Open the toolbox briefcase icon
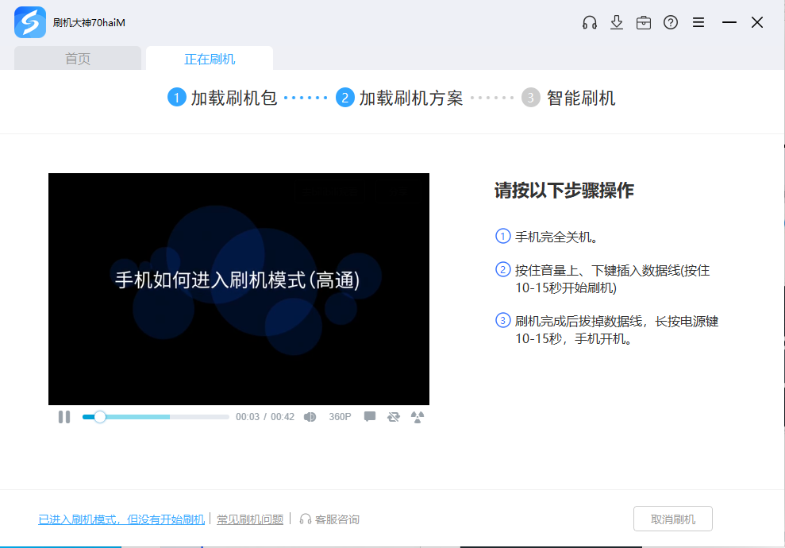This screenshot has height=548, width=785. pyautogui.click(x=644, y=22)
